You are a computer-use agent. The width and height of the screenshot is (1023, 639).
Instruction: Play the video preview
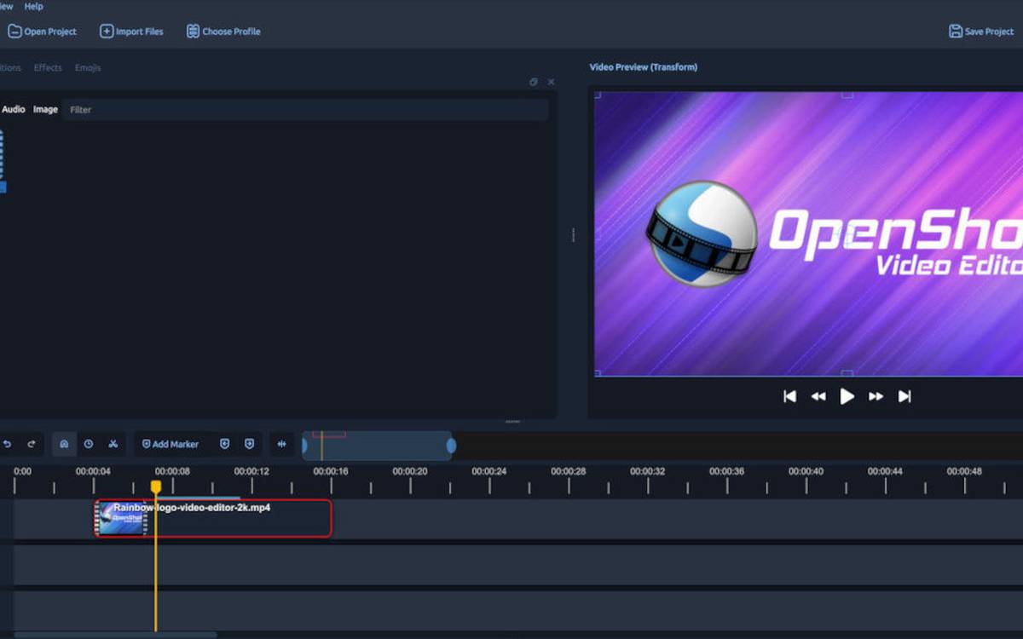[847, 396]
